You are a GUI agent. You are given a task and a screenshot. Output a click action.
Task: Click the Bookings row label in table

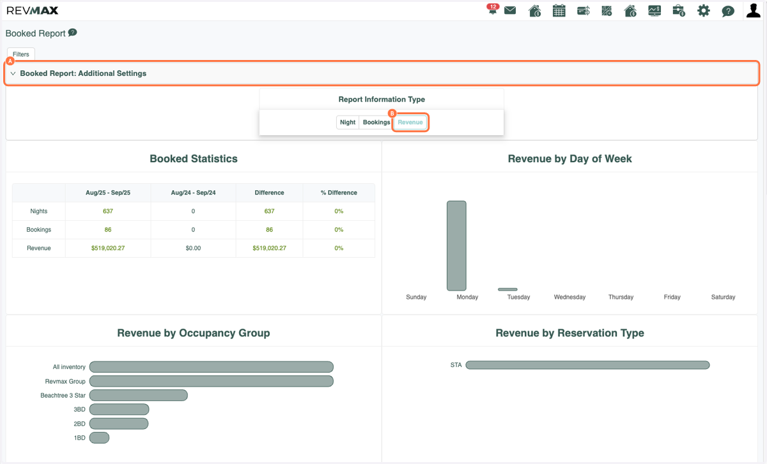point(39,230)
